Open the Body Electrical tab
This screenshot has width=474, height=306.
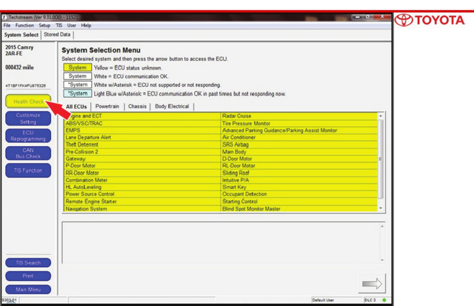[x=172, y=106]
